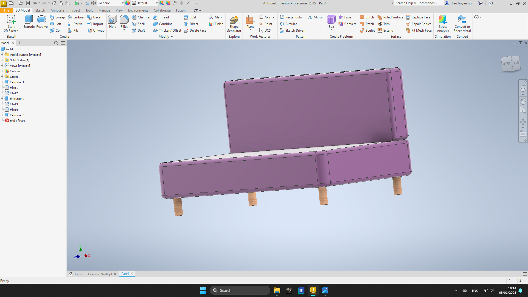Activate the Coil tool
The width and height of the screenshot is (528, 297).
point(56,30)
